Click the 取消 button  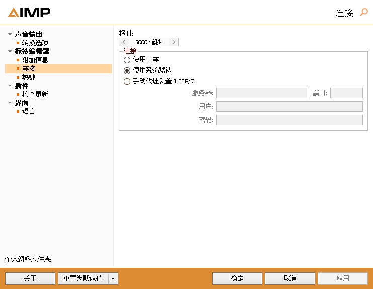coord(290,278)
